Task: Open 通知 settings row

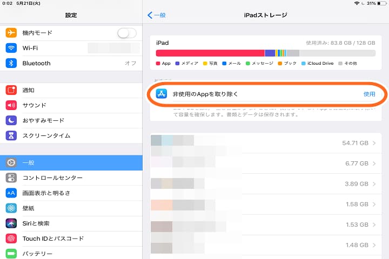Action: click(71, 90)
